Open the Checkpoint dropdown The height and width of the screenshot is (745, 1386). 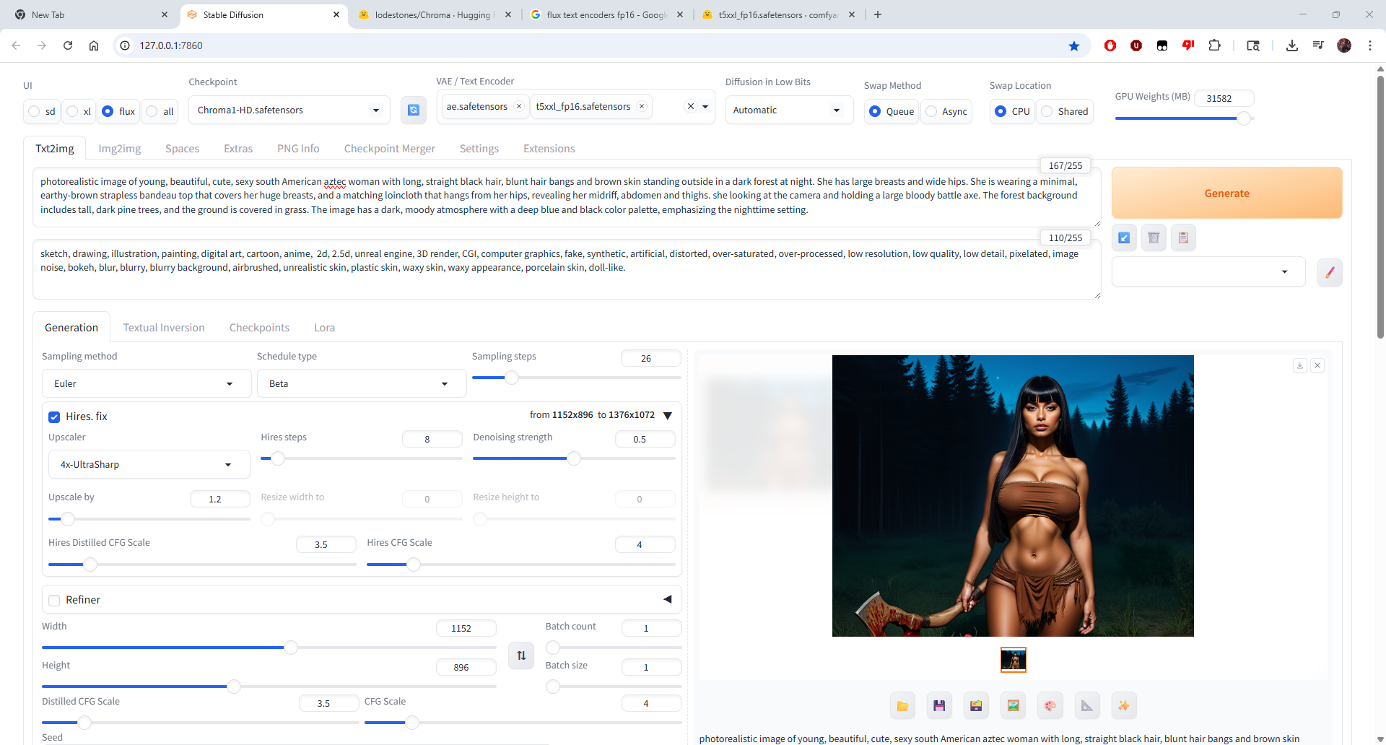pos(289,110)
